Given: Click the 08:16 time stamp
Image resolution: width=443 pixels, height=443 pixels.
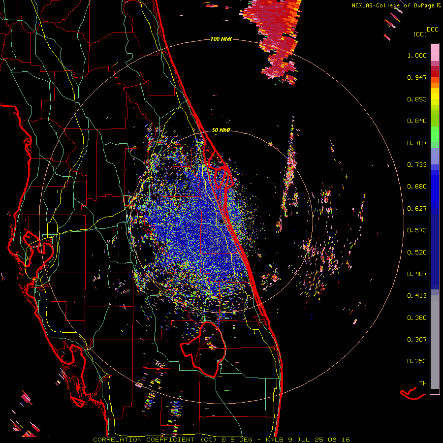Looking at the screenshot, I should pos(339,440).
